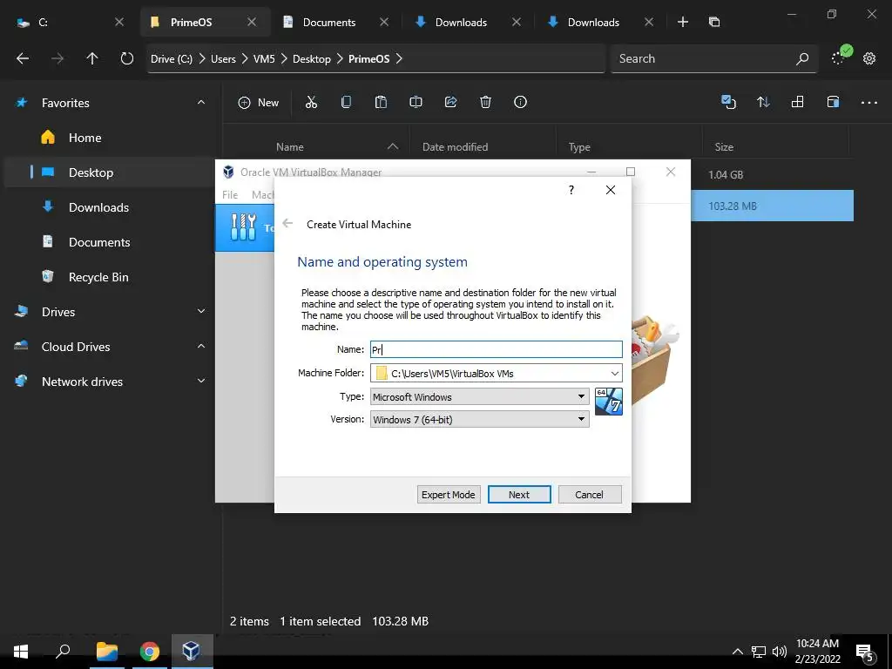
Task: Click chevron after PrimeOS in address bar
Action: [399, 58]
